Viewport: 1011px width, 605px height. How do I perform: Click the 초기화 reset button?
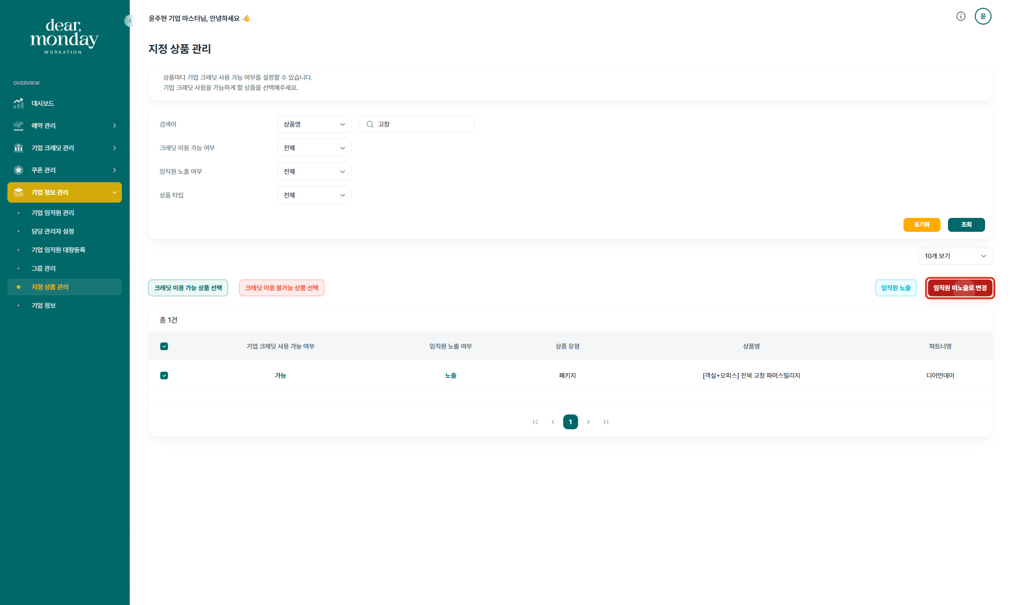tap(922, 224)
